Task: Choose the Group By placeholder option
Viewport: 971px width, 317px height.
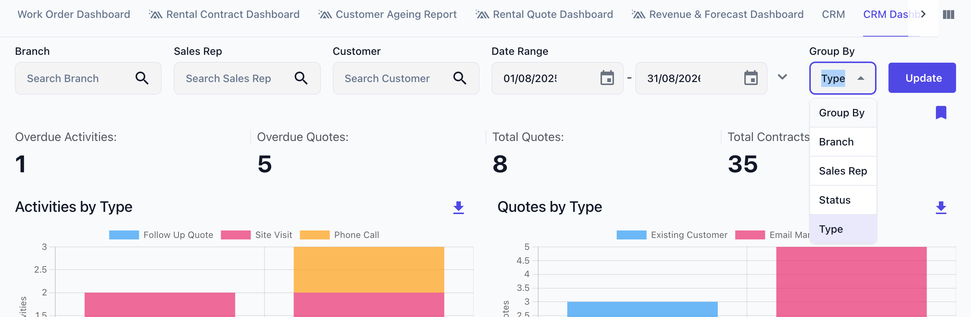Action: pyautogui.click(x=843, y=113)
